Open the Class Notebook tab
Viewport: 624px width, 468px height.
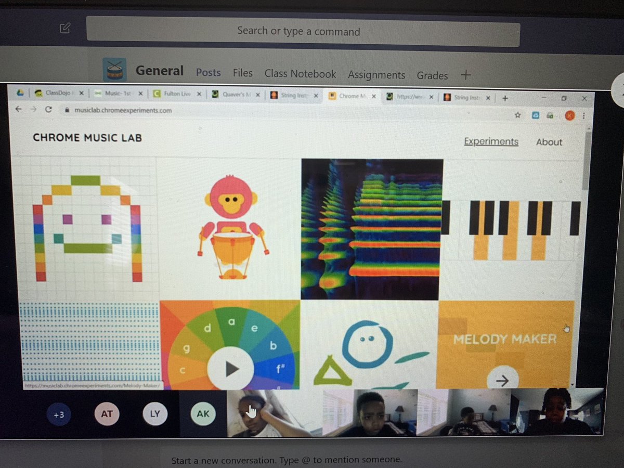click(300, 74)
